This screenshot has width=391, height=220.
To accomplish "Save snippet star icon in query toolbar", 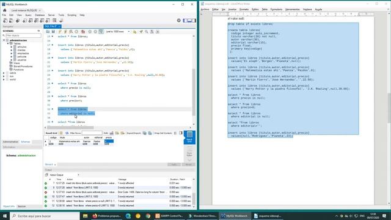I will [x=134, y=32].
